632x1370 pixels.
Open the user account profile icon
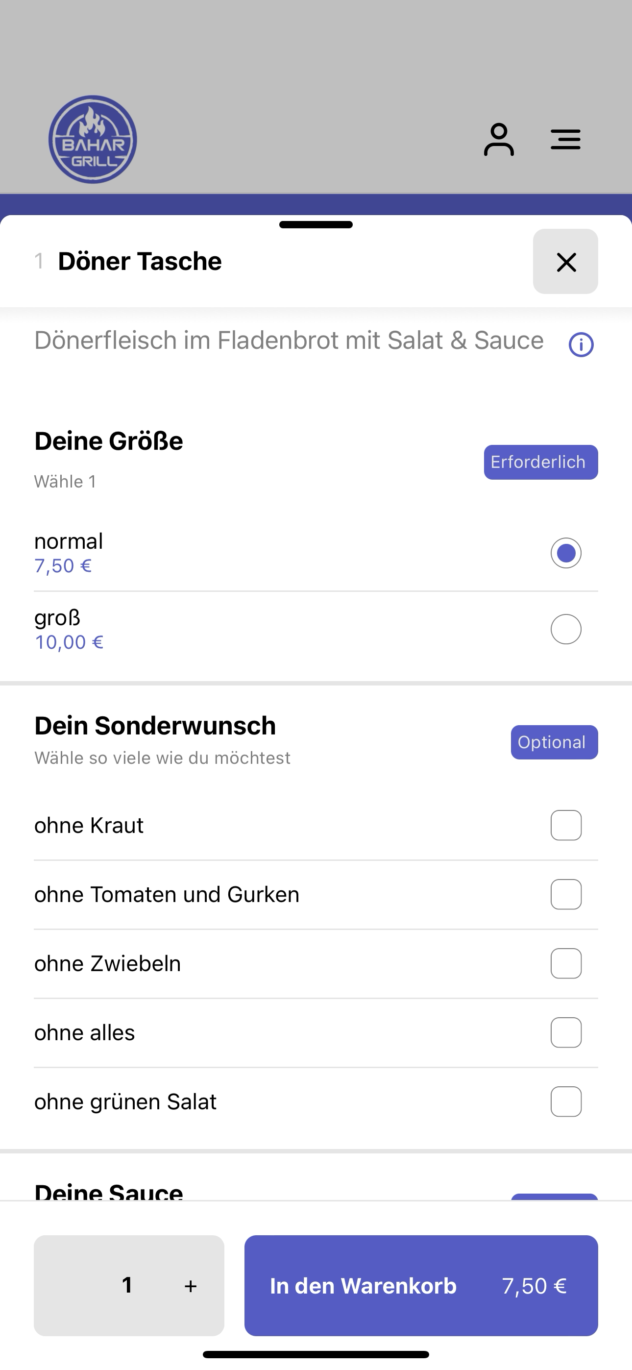[x=498, y=140]
